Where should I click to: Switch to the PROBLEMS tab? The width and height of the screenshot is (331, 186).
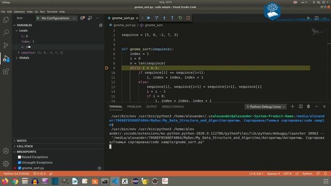click(134, 107)
